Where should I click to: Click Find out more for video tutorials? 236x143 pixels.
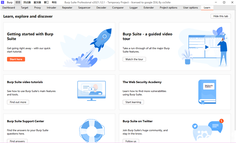(18, 102)
